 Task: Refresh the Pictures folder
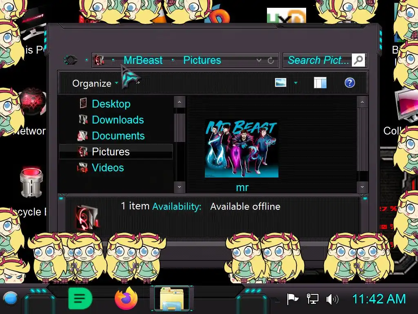pos(271,61)
